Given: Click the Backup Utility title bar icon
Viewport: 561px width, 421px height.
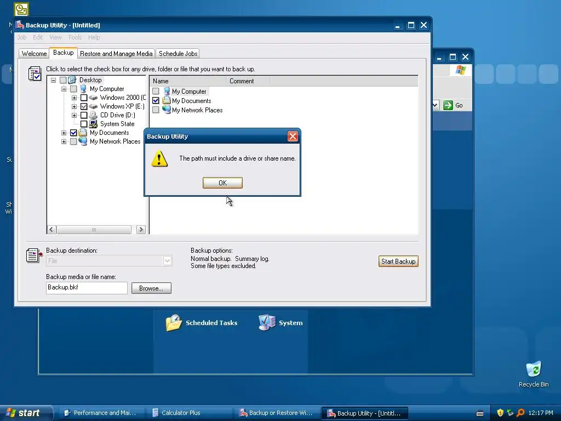Looking at the screenshot, I should tap(20, 25).
